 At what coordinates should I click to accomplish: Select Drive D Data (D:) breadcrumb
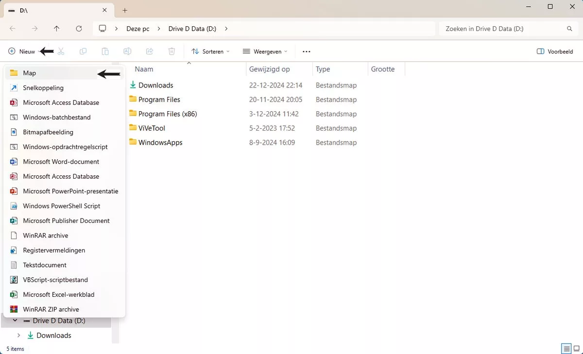(x=192, y=29)
